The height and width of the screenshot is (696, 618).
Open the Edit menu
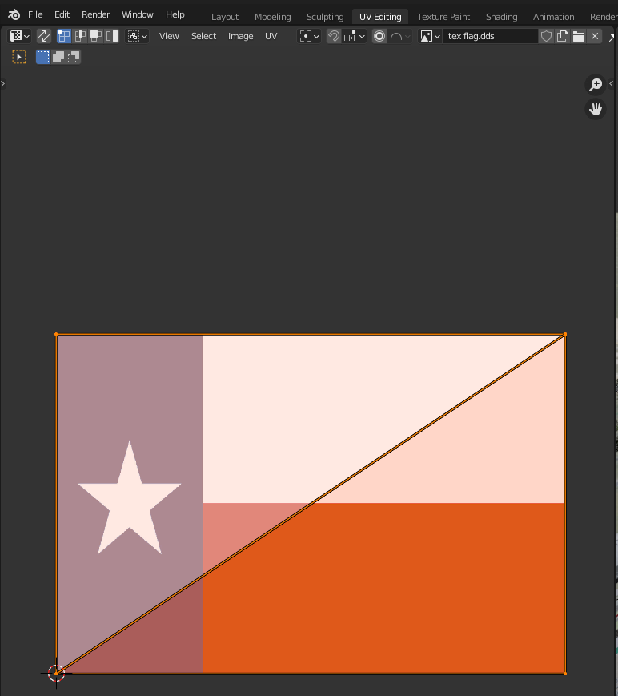[x=62, y=14]
